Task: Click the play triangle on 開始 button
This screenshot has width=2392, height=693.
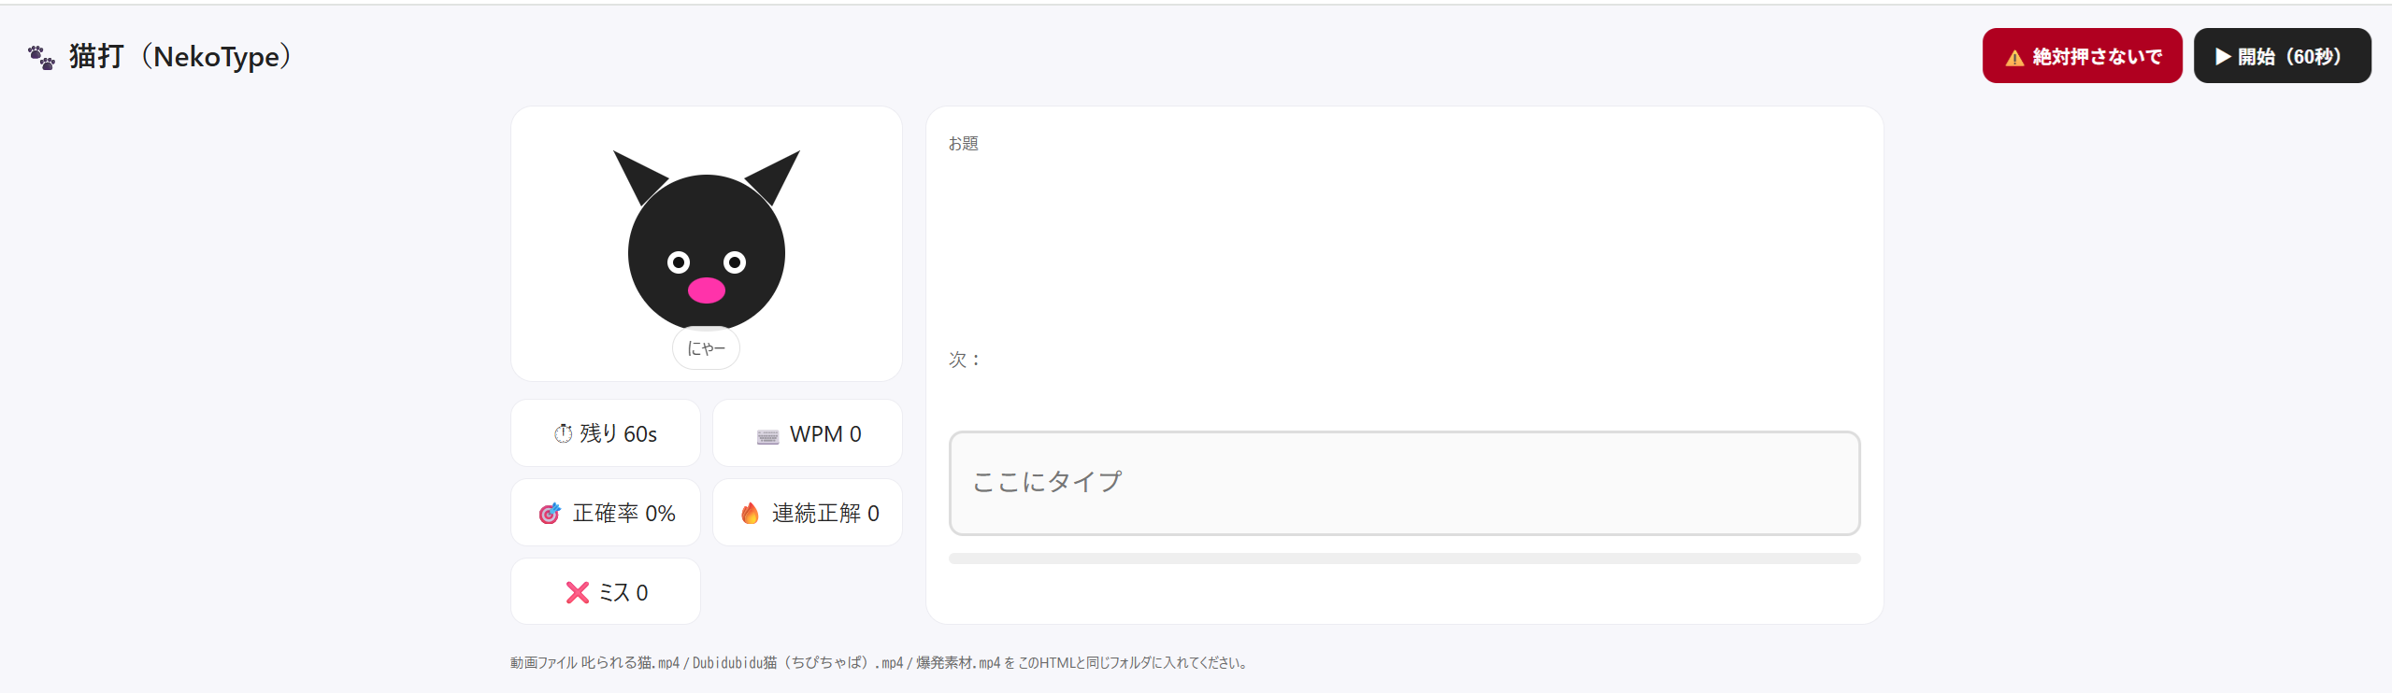Action: click(2223, 57)
